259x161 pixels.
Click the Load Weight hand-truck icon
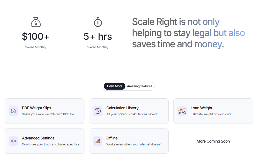point(182,111)
